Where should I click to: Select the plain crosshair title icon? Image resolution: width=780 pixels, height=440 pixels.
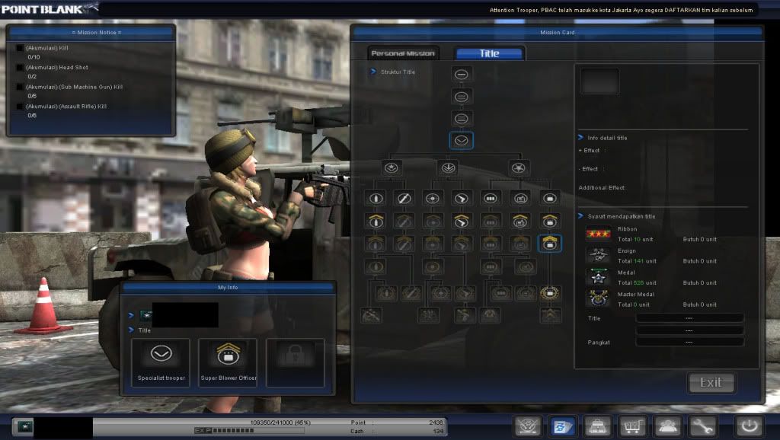point(433,199)
